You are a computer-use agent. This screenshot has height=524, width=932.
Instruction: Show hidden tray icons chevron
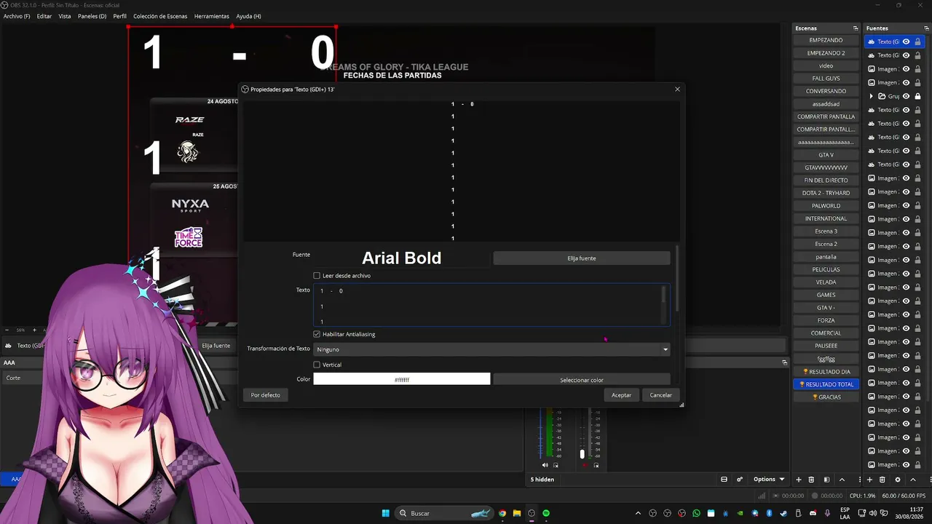[639, 513]
